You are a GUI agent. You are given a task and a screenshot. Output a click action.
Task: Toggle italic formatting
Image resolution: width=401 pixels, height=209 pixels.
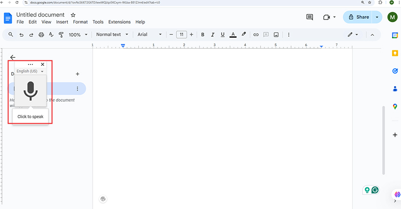click(x=212, y=34)
